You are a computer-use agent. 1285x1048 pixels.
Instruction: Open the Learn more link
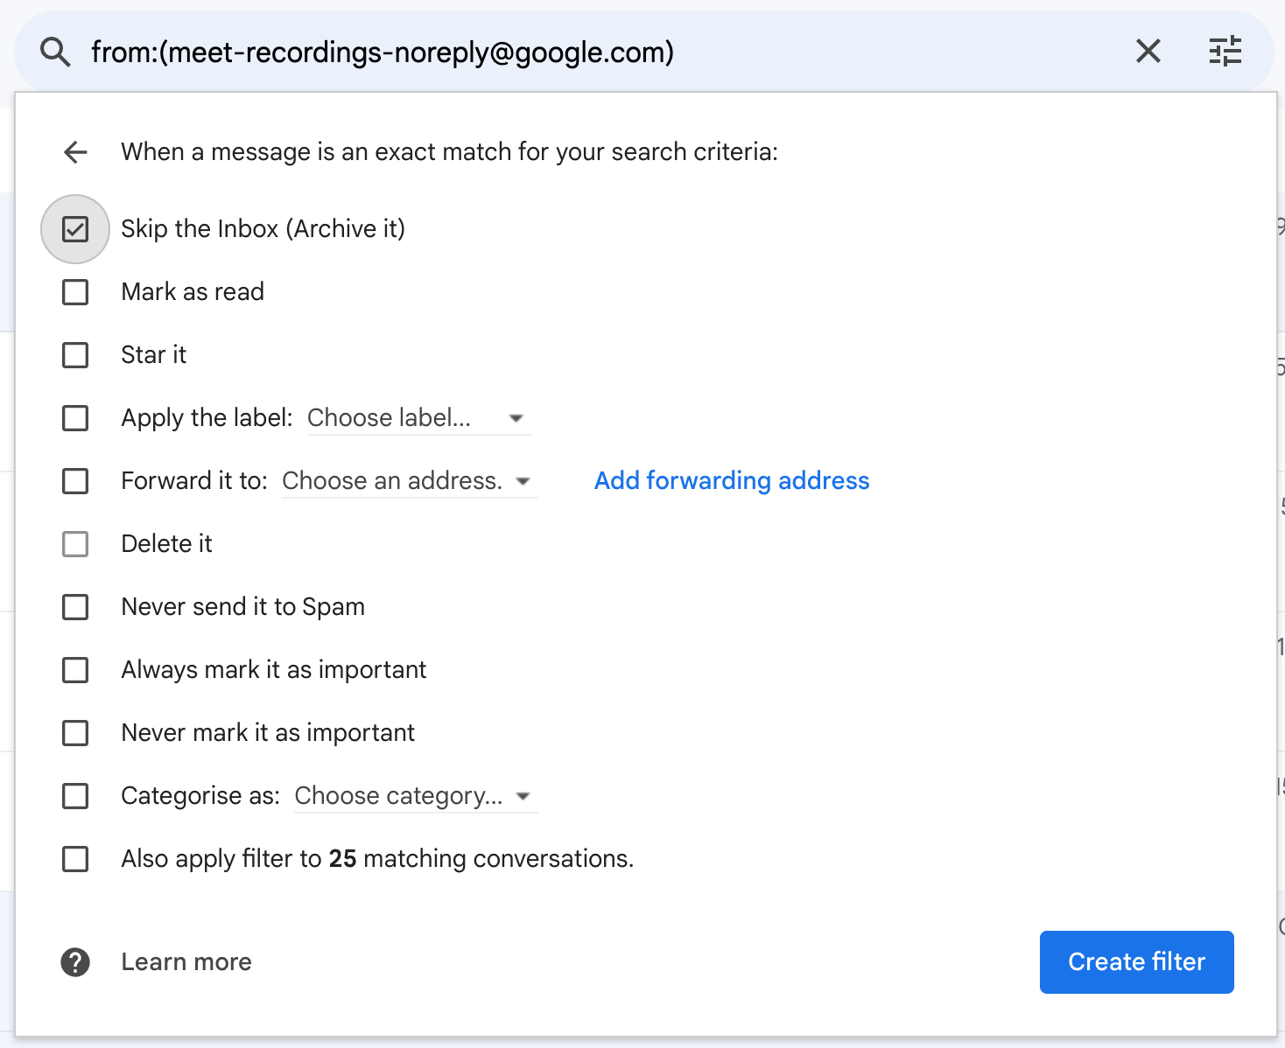(186, 962)
